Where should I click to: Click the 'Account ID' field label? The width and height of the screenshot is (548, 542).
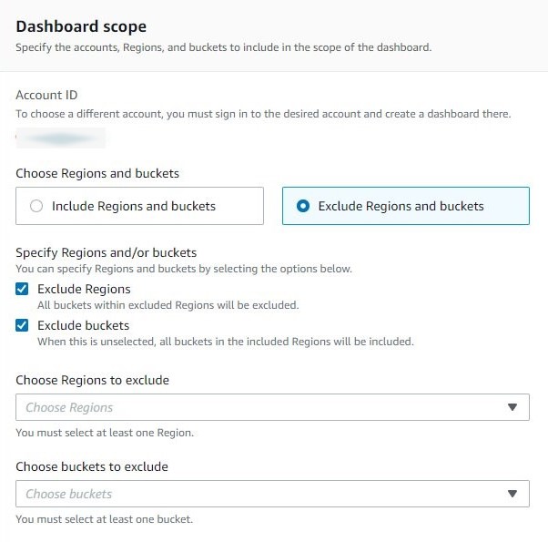(46, 95)
